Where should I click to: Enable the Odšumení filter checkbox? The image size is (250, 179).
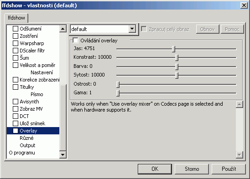pos(16,29)
